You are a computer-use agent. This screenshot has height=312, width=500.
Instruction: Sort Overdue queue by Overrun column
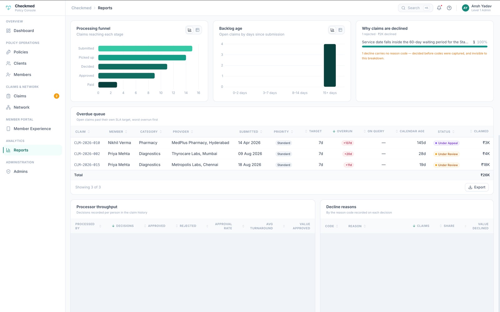pyautogui.click(x=342, y=131)
